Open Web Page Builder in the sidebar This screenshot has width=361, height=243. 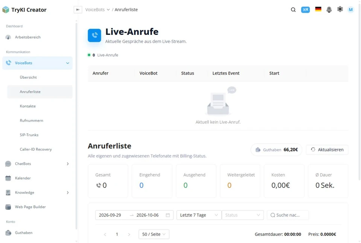37,207
